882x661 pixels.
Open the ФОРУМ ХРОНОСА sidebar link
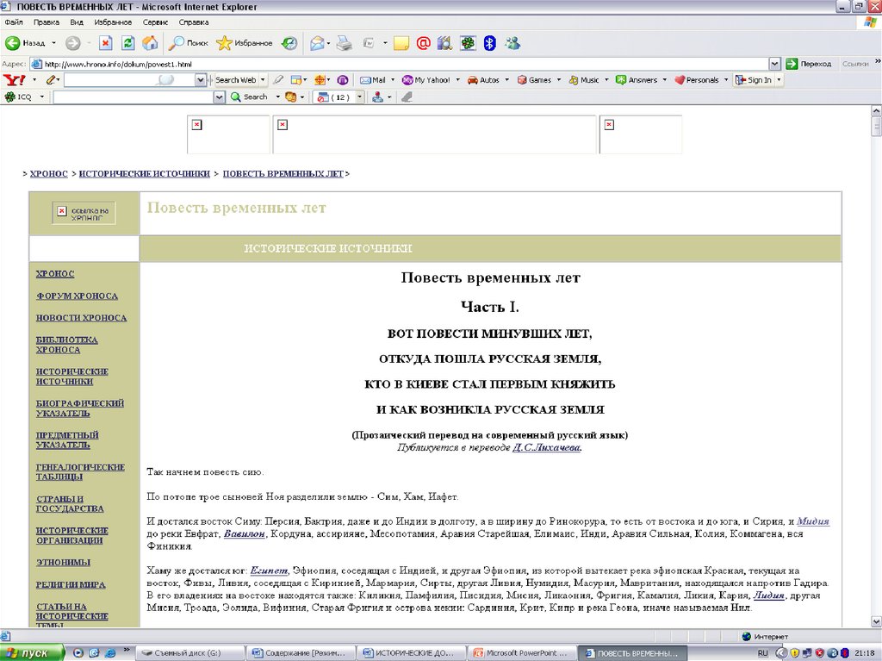77,296
